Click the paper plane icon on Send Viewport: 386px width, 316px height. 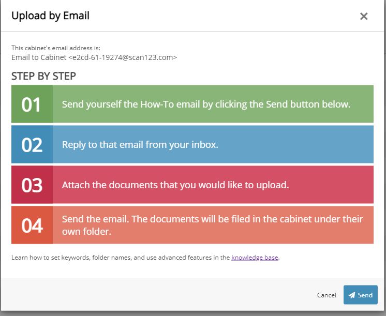pyautogui.click(x=352, y=295)
